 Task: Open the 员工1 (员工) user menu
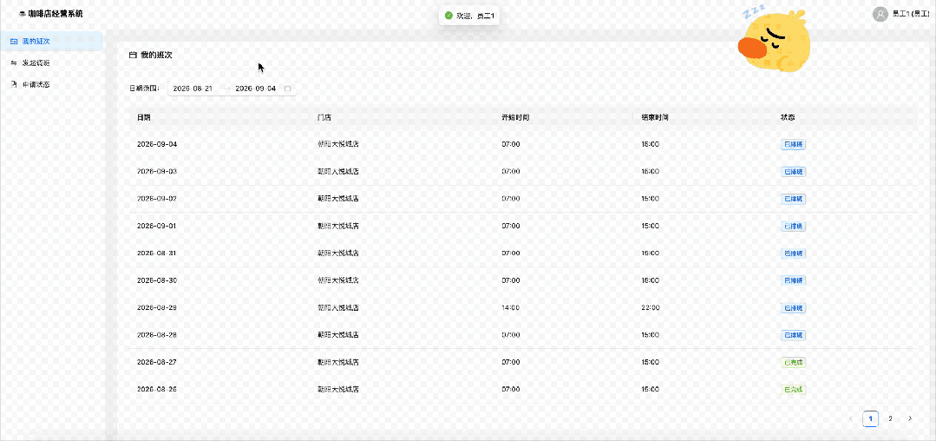901,14
